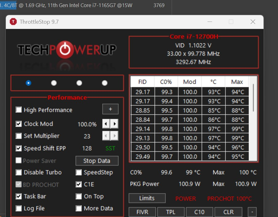This screenshot has height=217, width=278.
Task: Click the ThrottleStop red T logo icon
Action: pyautogui.click(x=13, y=22)
